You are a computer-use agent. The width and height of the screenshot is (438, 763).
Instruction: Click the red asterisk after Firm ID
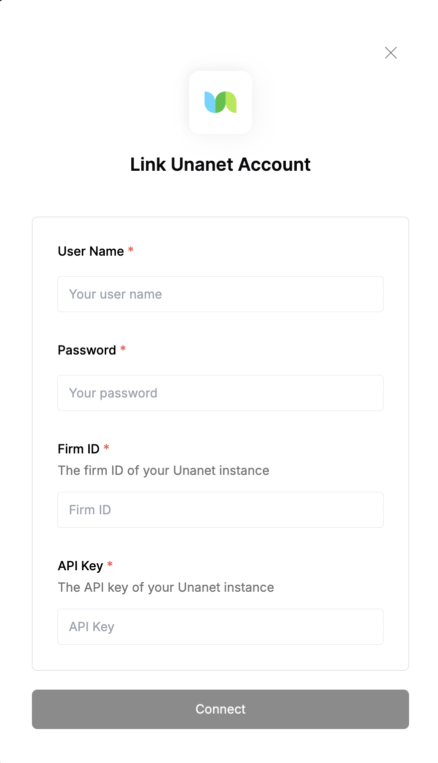[106, 447]
